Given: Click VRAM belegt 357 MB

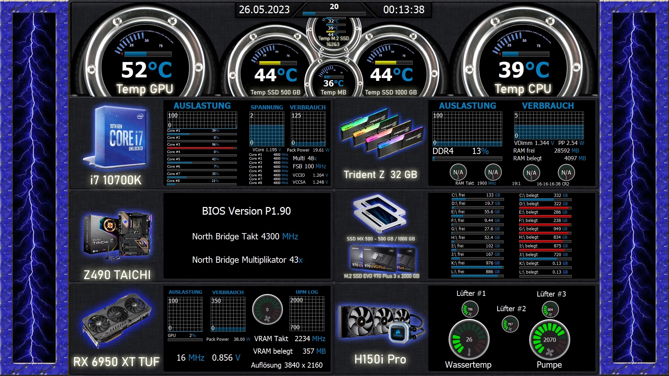Looking at the screenshot, I should (289, 351).
